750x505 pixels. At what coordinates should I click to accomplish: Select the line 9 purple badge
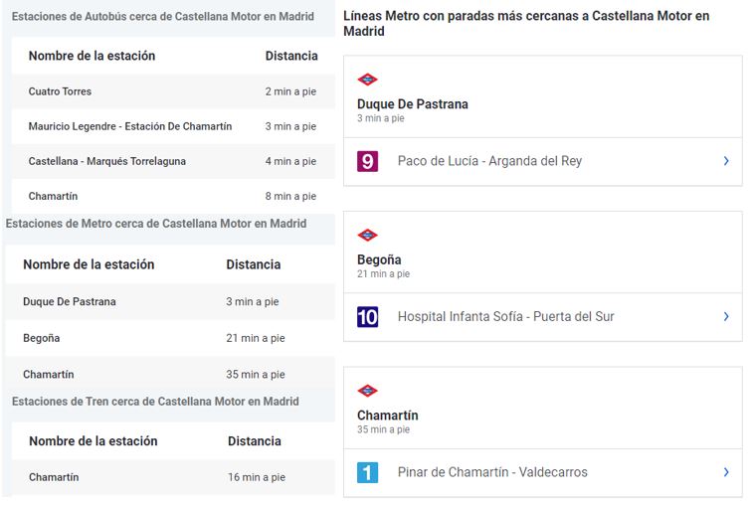[x=368, y=161]
